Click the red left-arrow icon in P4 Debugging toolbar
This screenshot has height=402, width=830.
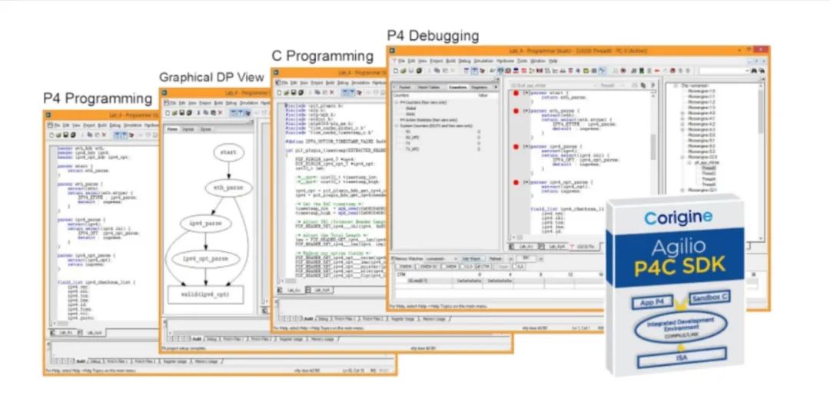pyautogui.click(x=657, y=71)
